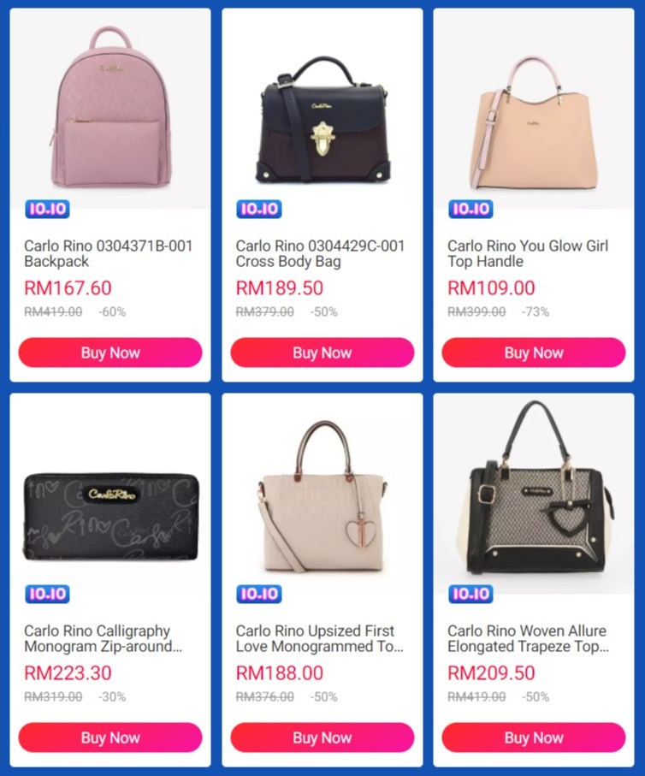The height and width of the screenshot is (776, 645).
Task: Open the pink backpack product image
Action: tap(110, 109)
